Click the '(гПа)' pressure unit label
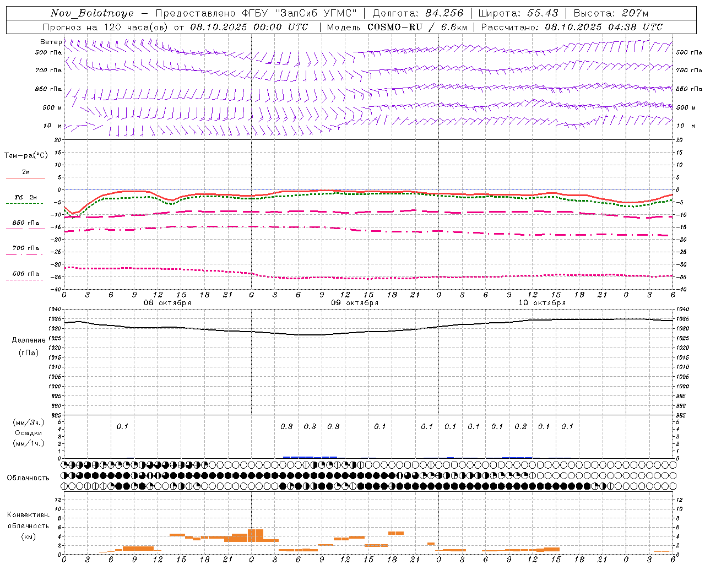The height and width of the screenshot is (564, 705). pyautogui.click(x=29, y=353)
